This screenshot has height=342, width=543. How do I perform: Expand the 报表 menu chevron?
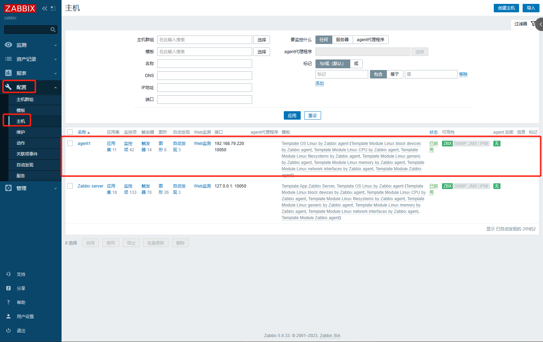pyautogui.click(x=56, y=74)
